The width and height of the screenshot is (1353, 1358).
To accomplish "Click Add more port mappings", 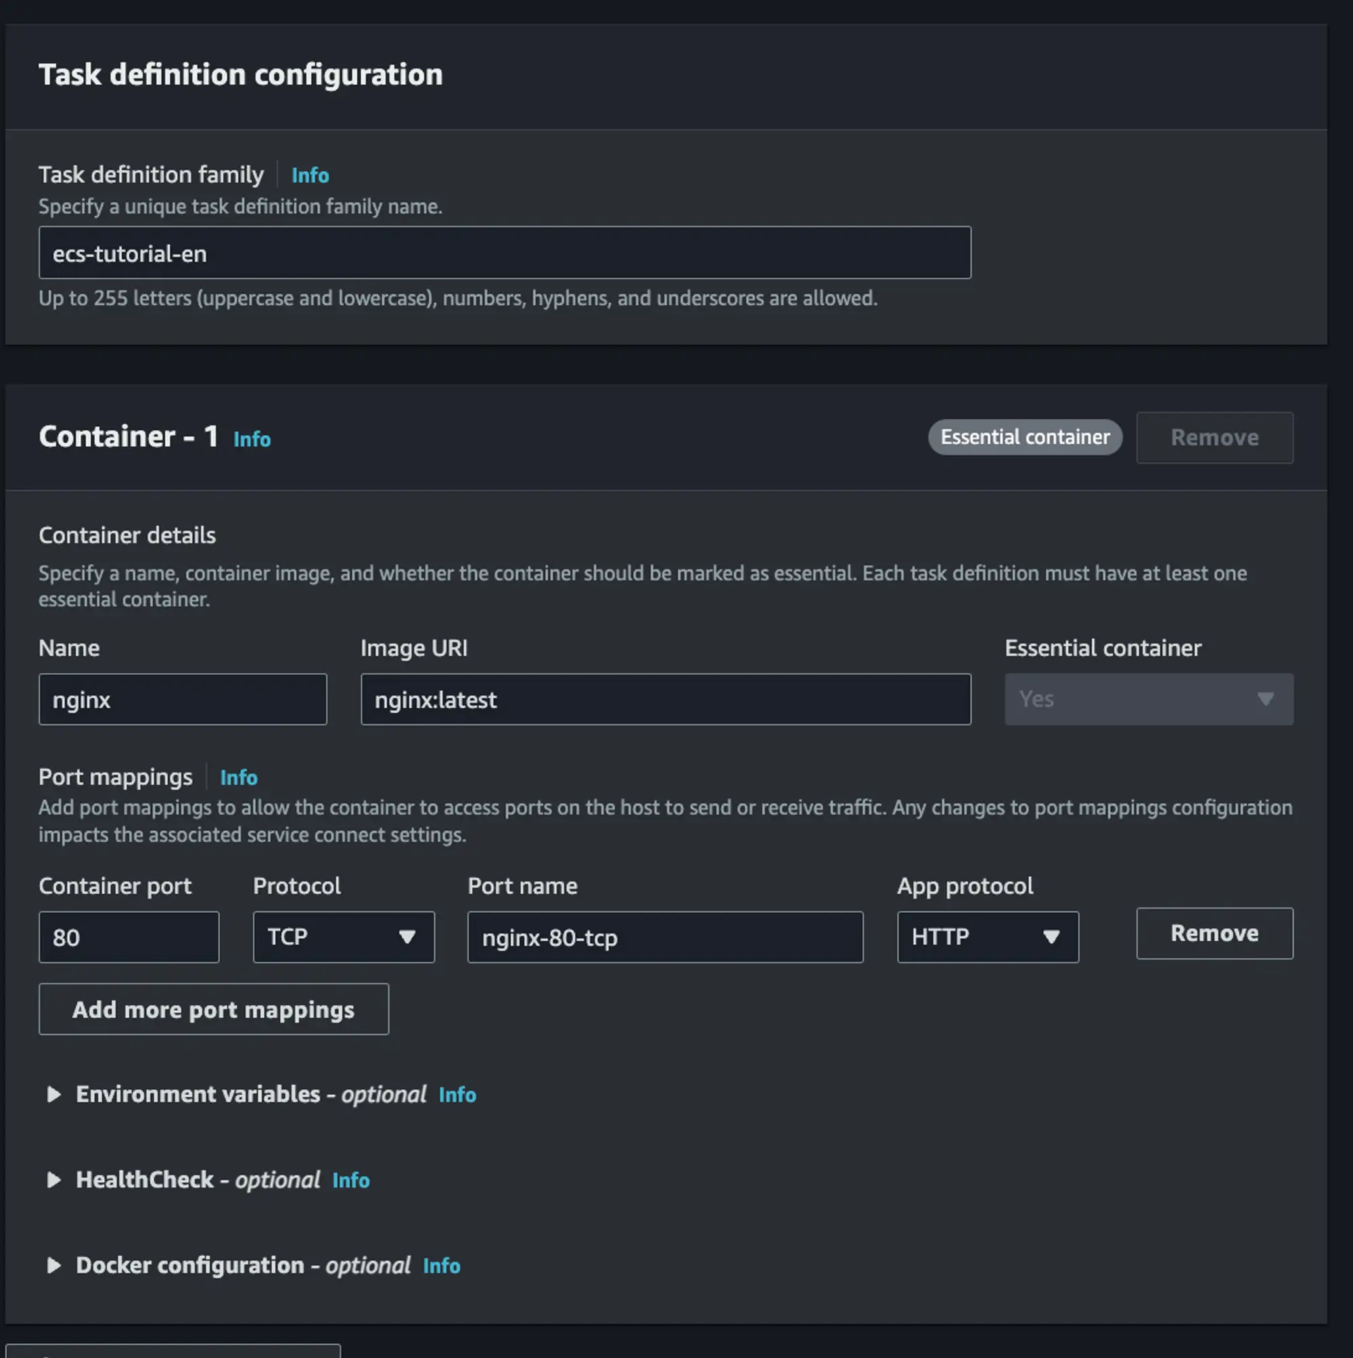I will click(x=214, y=1010).
